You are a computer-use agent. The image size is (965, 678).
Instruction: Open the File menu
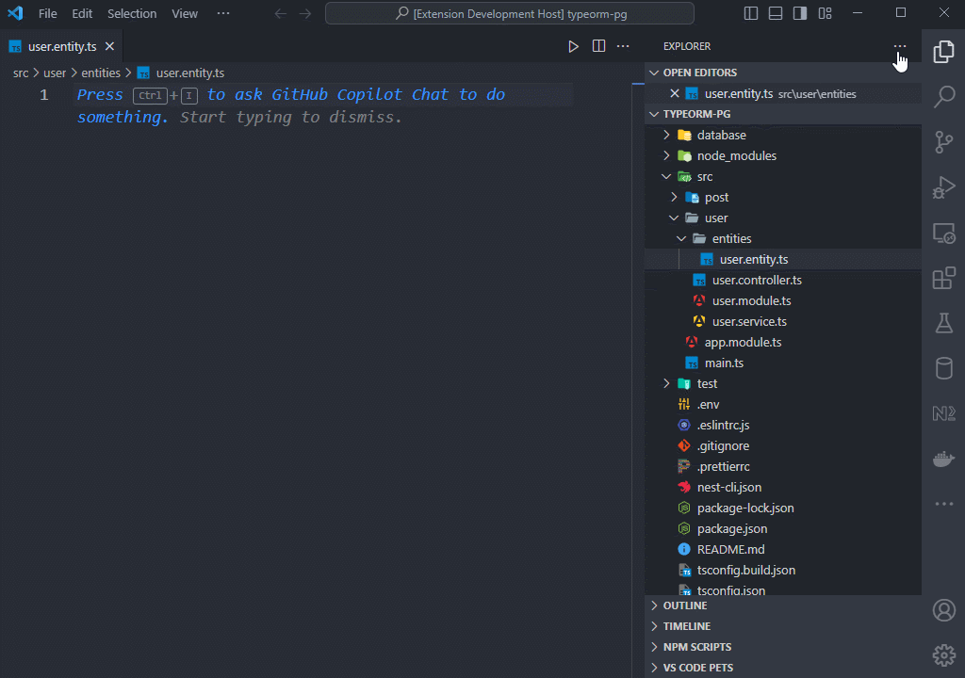[x=47, y=13]
